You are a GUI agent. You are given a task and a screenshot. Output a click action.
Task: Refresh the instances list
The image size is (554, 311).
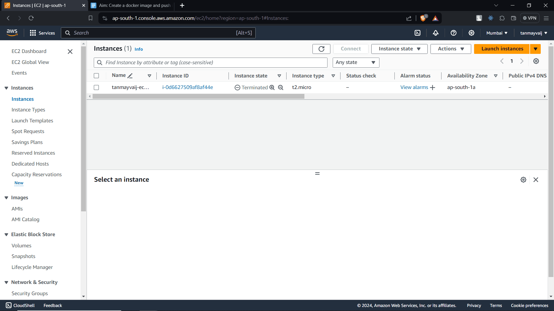(321, 49)
